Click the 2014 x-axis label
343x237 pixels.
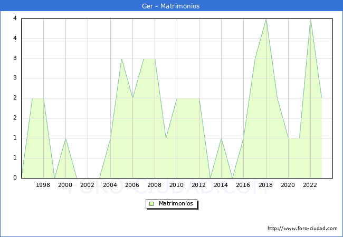pos(221,185)
